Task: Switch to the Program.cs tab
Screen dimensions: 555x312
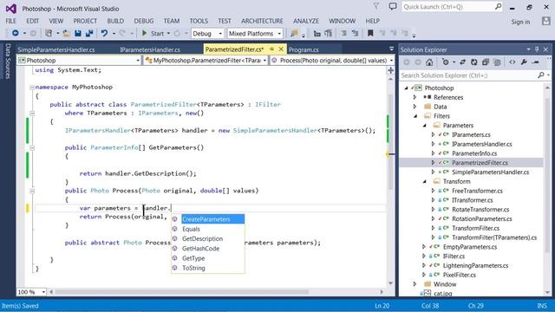Action: (x=304, y=50)
